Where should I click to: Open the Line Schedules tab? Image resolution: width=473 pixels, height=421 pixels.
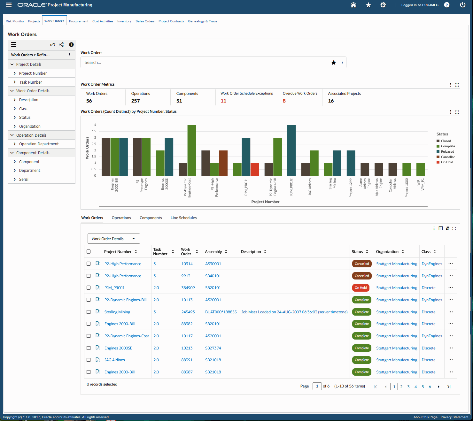coord(183,218)
